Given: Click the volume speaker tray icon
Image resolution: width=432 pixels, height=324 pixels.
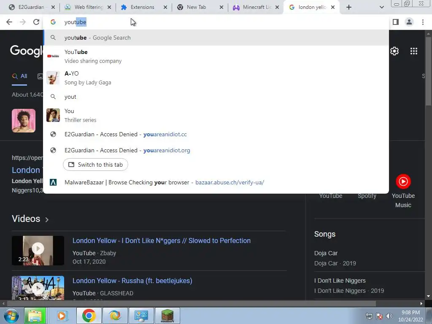Looking at the screenshot, I should point(389,316).
